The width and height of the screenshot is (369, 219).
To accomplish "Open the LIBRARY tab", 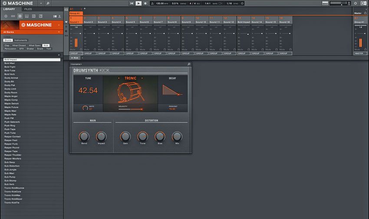I will point(9,9).
